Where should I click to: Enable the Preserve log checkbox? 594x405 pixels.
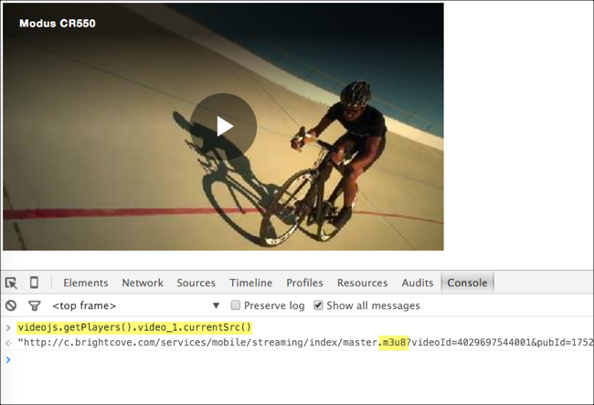point(236,305)
